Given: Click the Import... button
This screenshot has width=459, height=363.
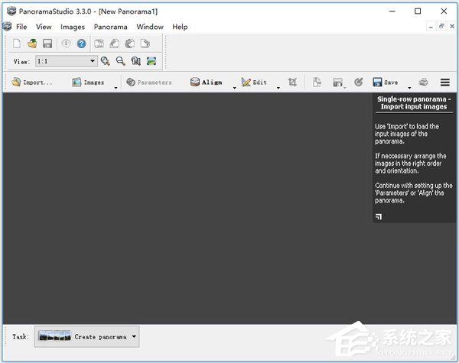Looking at the screenshot, I should click(x=31, y=83).
